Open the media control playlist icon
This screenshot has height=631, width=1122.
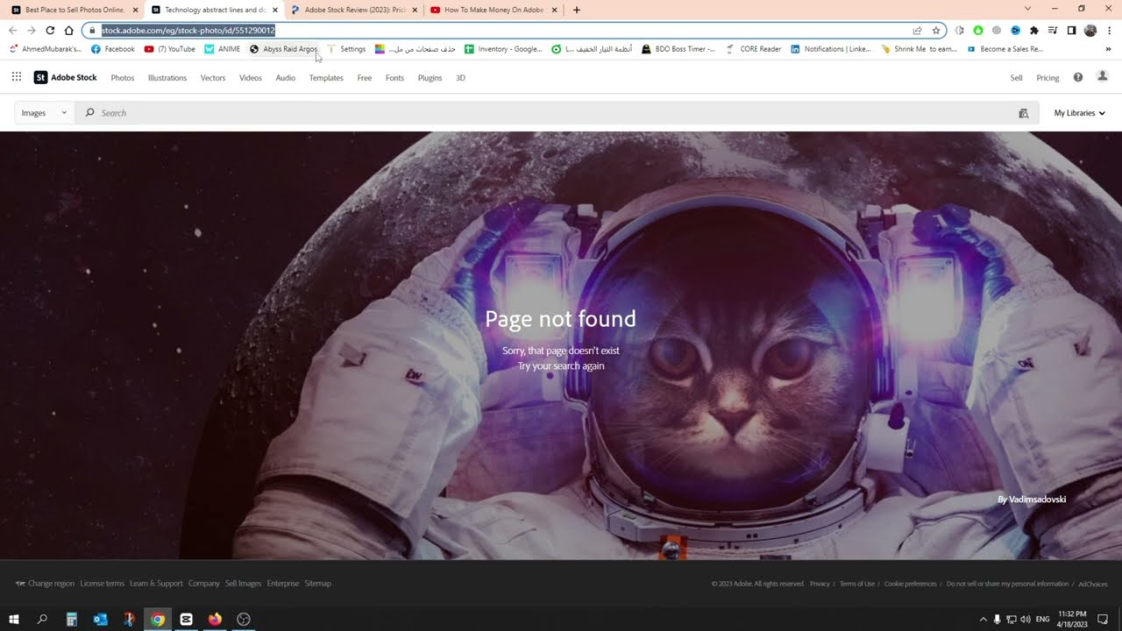pos(1053,30)
